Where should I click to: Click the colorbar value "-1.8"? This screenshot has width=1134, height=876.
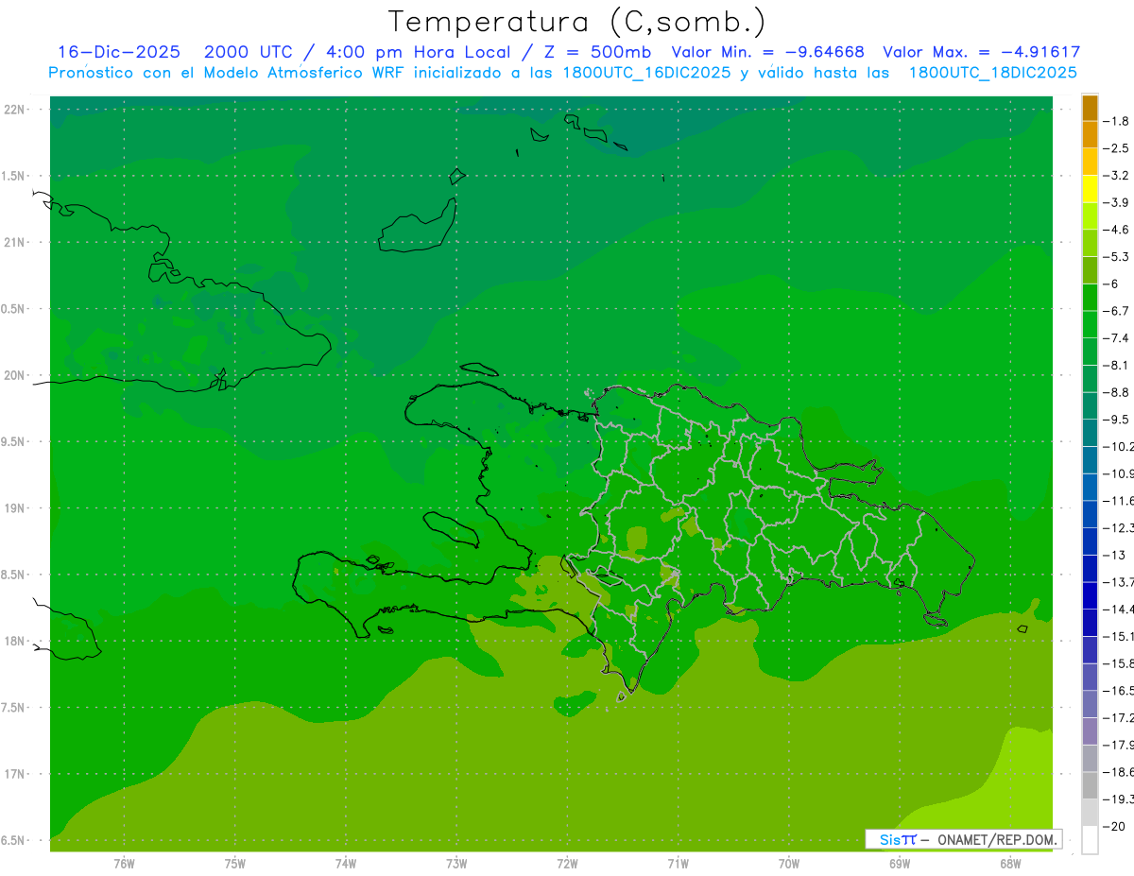pyautogui.click(x=1116, y=121)
